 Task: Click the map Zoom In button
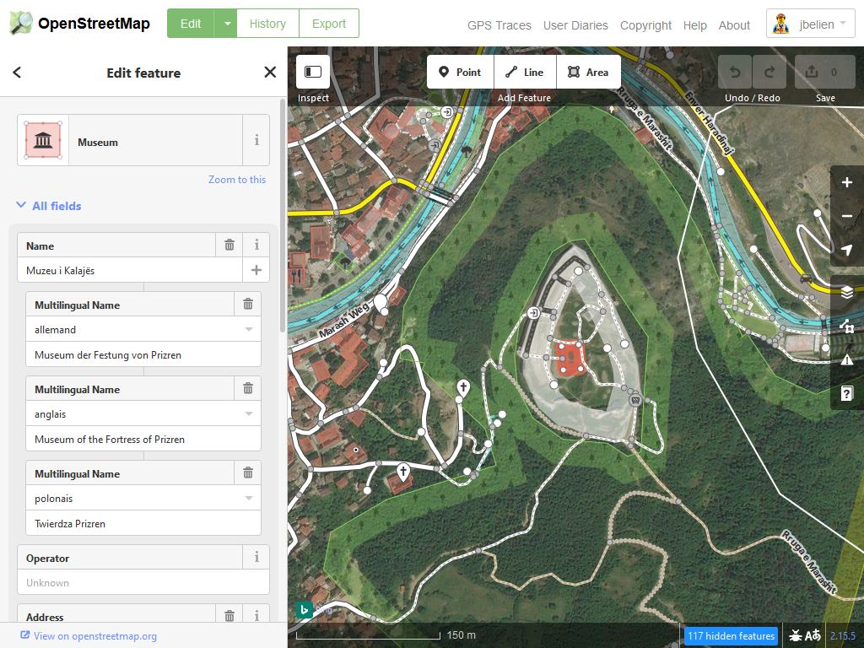pyautogui.click(x=847, y=183)
